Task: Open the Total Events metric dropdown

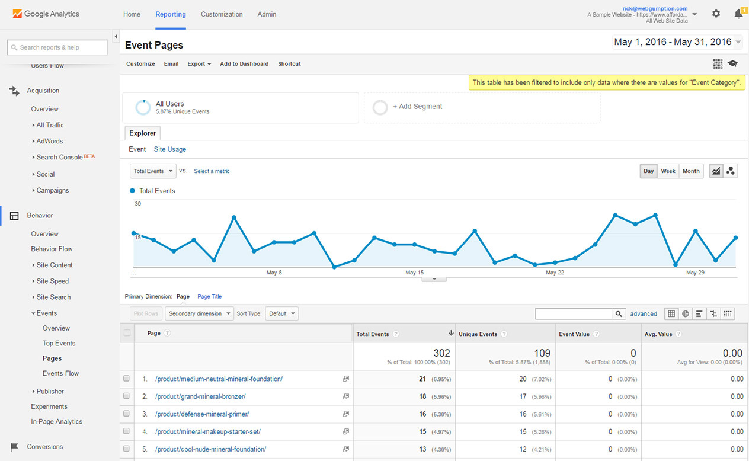Action: pyautogui.click(x=153, y=171)
